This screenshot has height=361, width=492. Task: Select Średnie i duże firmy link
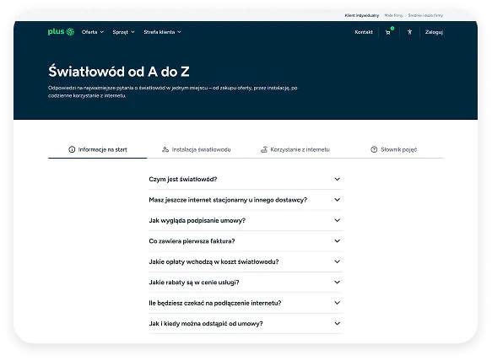(425, 15)
